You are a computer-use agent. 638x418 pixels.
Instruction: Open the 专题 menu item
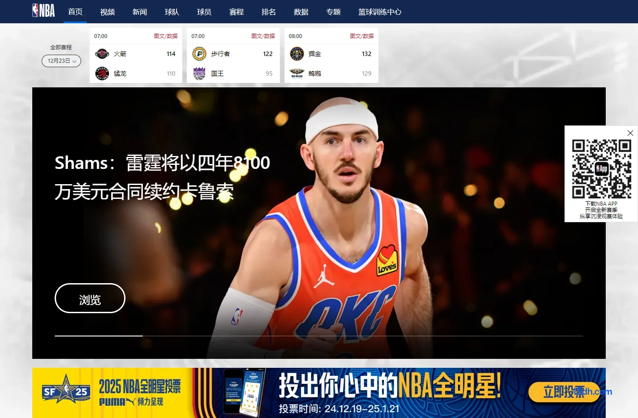point(333,12)
